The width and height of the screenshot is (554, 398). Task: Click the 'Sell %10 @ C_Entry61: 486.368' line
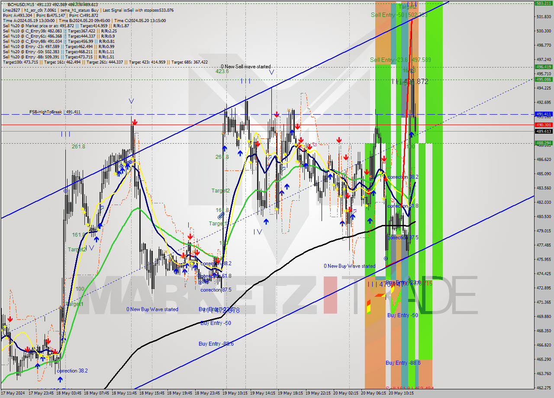click(59, 36)
